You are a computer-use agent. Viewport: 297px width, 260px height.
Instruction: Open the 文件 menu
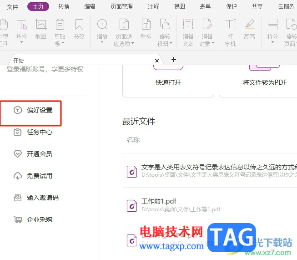[12, 7]
